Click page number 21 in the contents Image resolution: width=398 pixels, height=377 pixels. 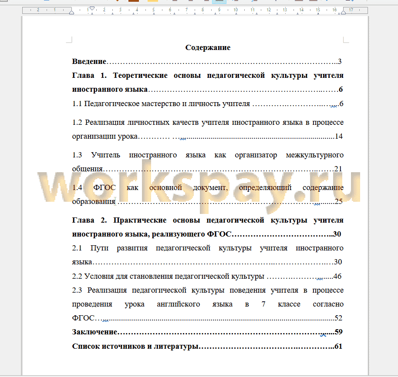(338, 169)
